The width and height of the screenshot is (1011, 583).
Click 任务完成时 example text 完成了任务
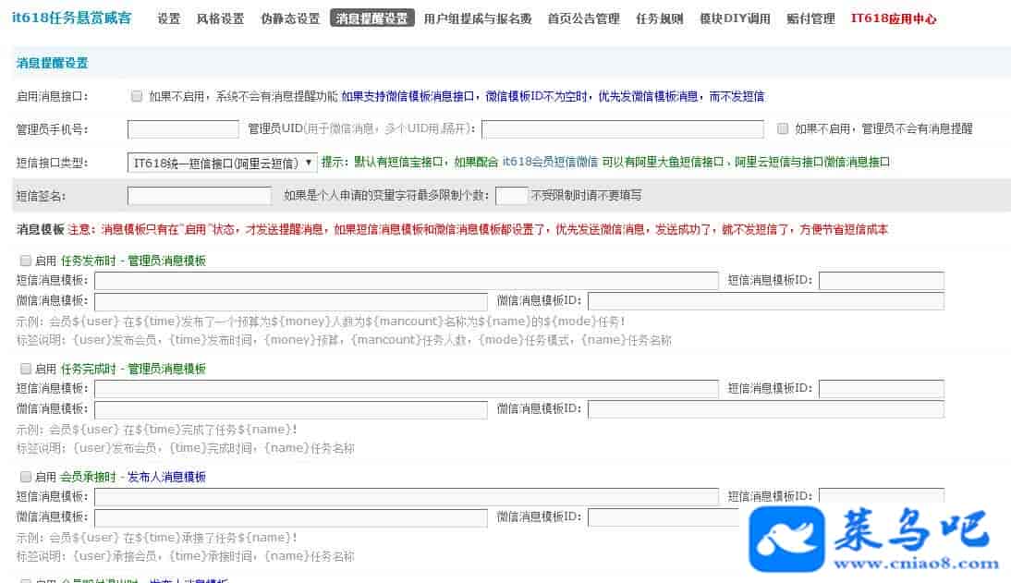156,429
